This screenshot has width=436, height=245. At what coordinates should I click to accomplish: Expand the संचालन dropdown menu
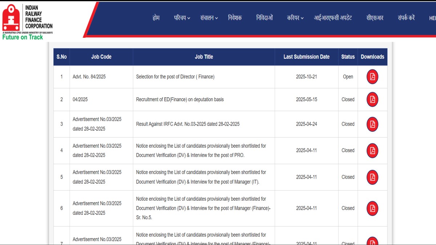209,18
